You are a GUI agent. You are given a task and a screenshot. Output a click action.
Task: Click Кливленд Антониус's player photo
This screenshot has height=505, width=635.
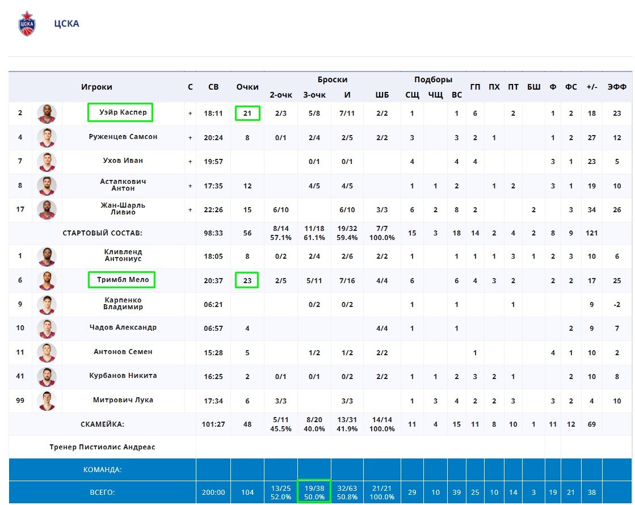47,256
